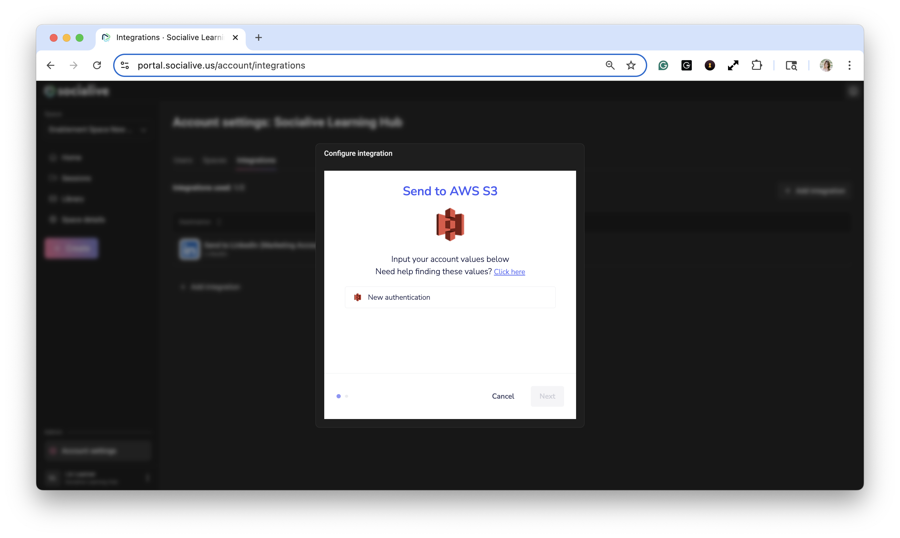Image resolution: width=900 pixels, height=538 pixels.
Task: Click the bookmark star icon
Action: 631,65
